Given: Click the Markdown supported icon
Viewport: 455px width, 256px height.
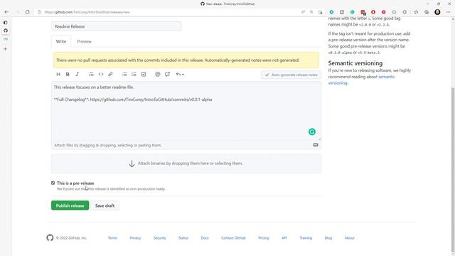Looking at the screenshot, I should [x=316, y=145].
